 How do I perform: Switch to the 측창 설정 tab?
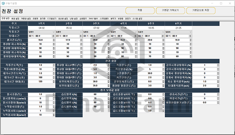click(x=15, y=19)
